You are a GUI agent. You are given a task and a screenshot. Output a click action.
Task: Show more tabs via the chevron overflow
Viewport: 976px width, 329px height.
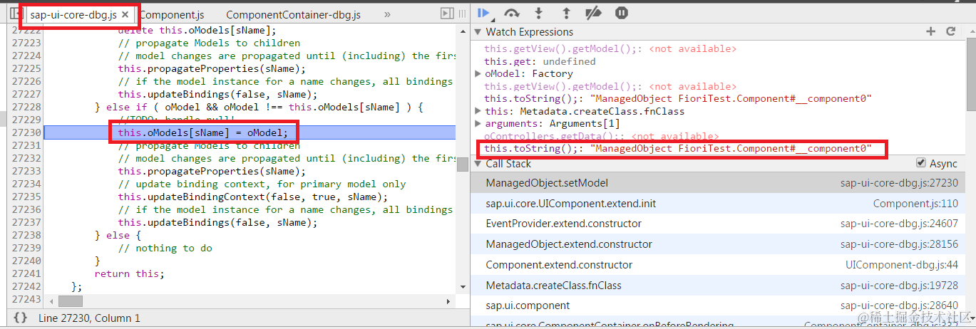click(x=387, y=14)
